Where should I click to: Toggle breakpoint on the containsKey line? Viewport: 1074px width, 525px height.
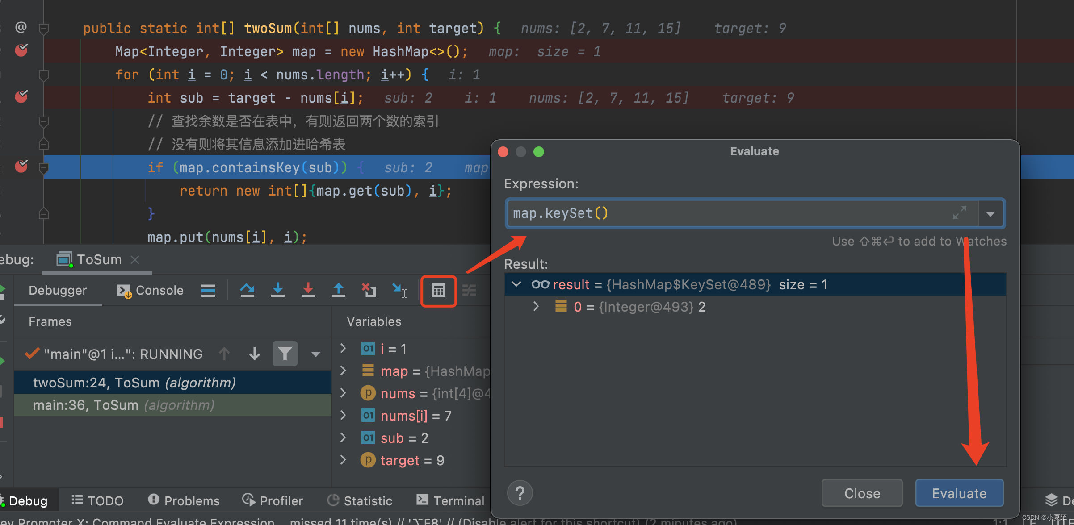pyautogui.click(x=21, y=167)
